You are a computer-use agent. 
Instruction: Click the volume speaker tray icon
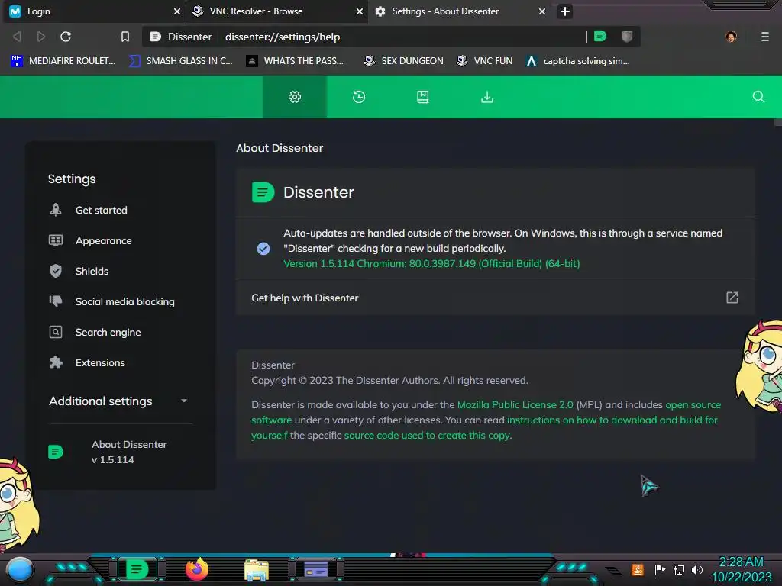697,569
